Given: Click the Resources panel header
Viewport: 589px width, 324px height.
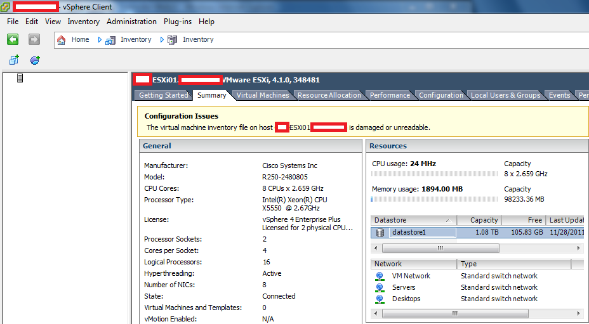Looking at the screenshot, I should 477,146.
